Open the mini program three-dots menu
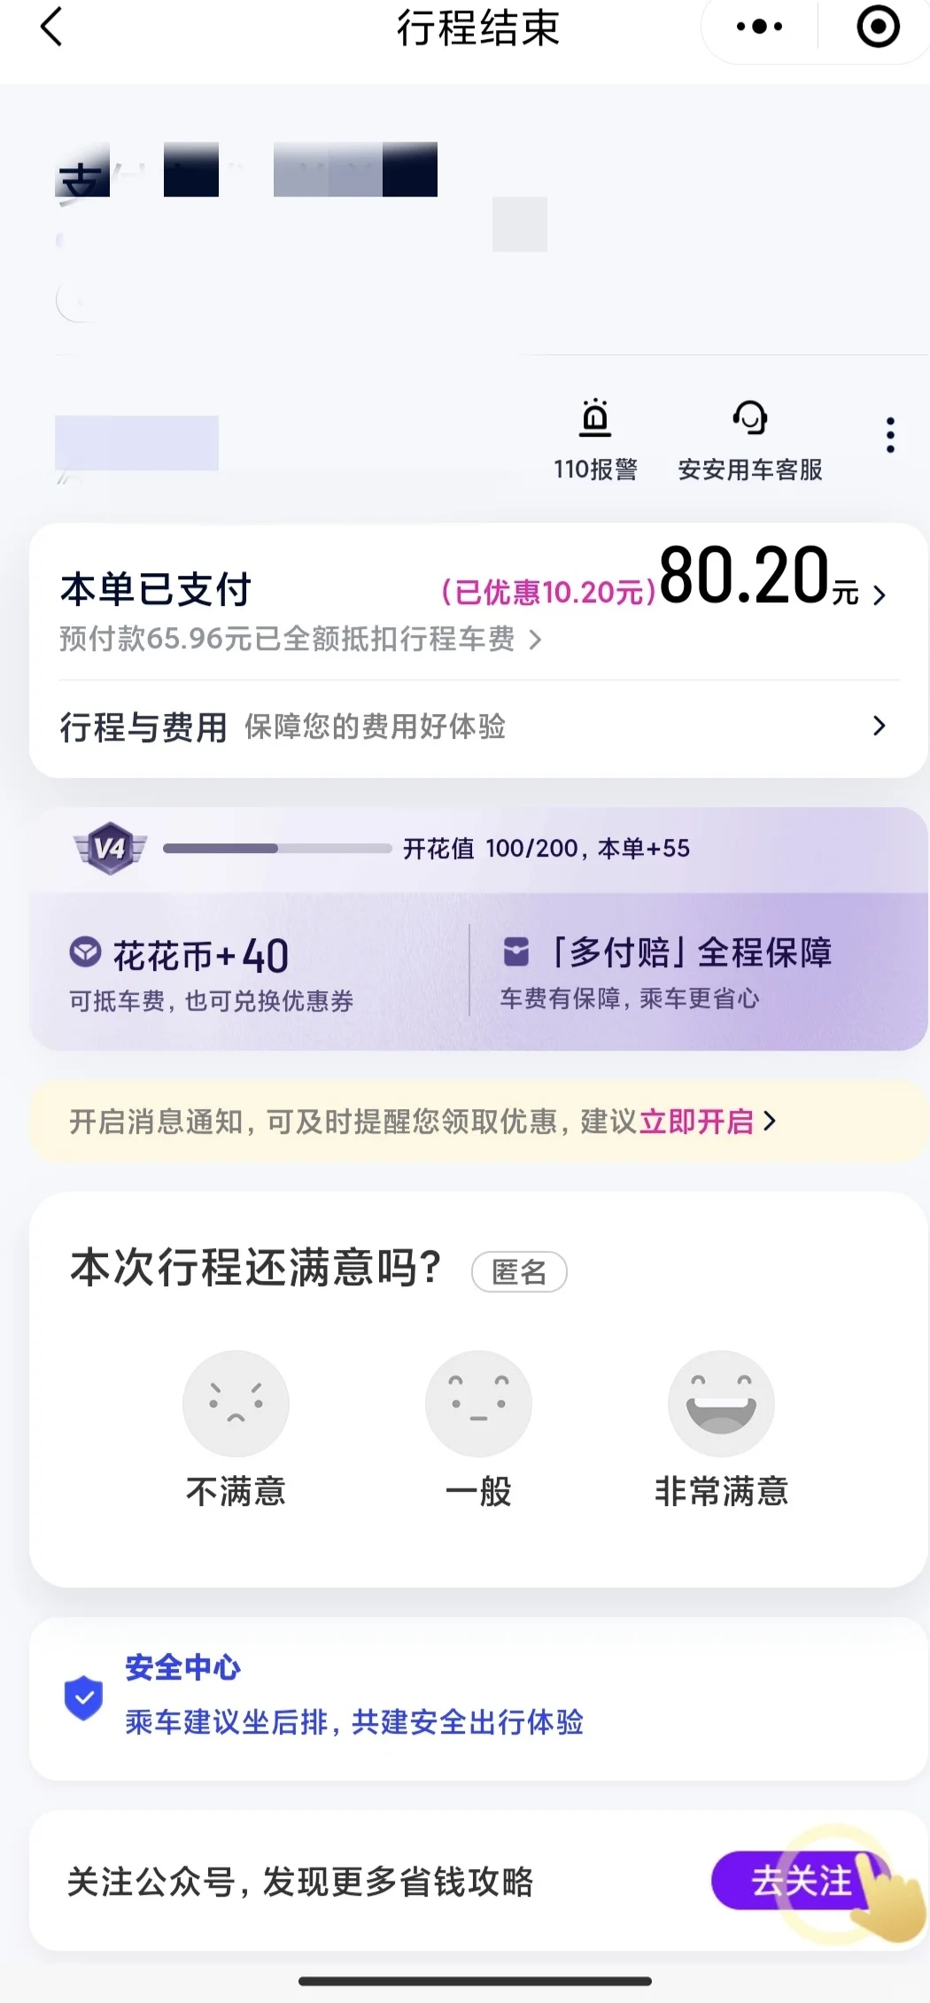 [x=759, y=27]
